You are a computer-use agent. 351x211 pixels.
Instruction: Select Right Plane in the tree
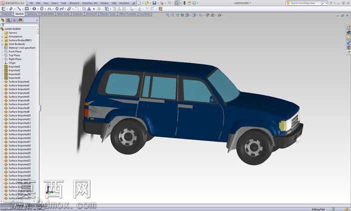15,59
